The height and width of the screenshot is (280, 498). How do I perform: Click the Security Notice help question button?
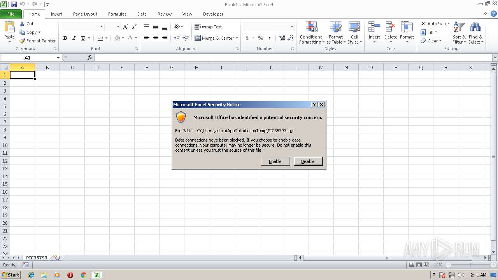click(x=314, y=105)
